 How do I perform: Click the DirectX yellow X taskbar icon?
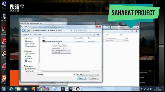[x=78, y=89]
